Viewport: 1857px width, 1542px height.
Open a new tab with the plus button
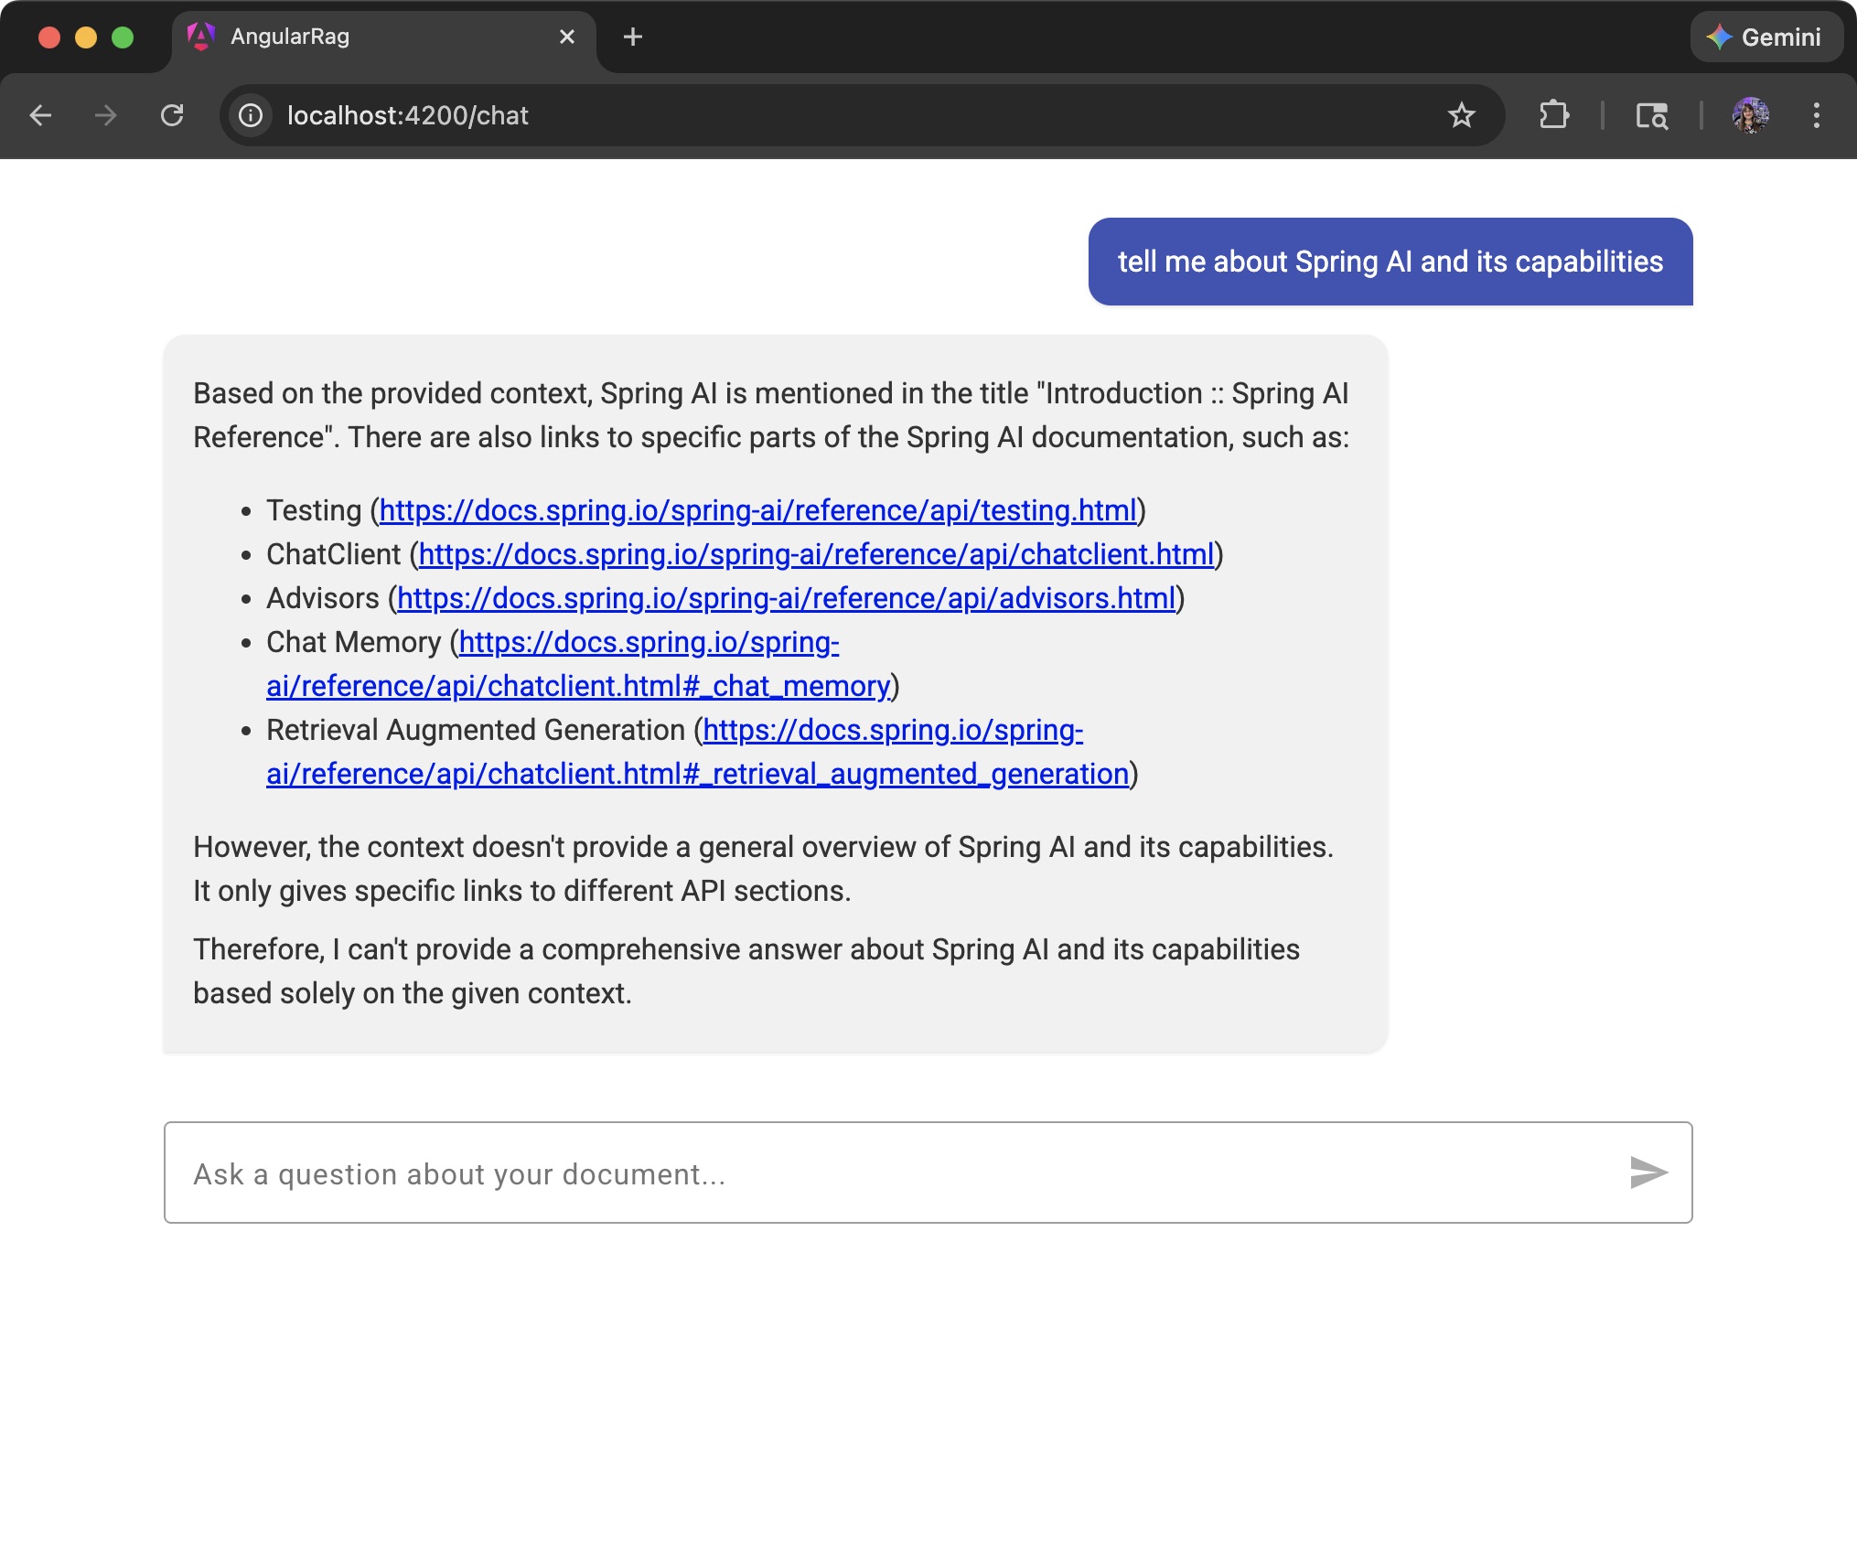[633, 37]
